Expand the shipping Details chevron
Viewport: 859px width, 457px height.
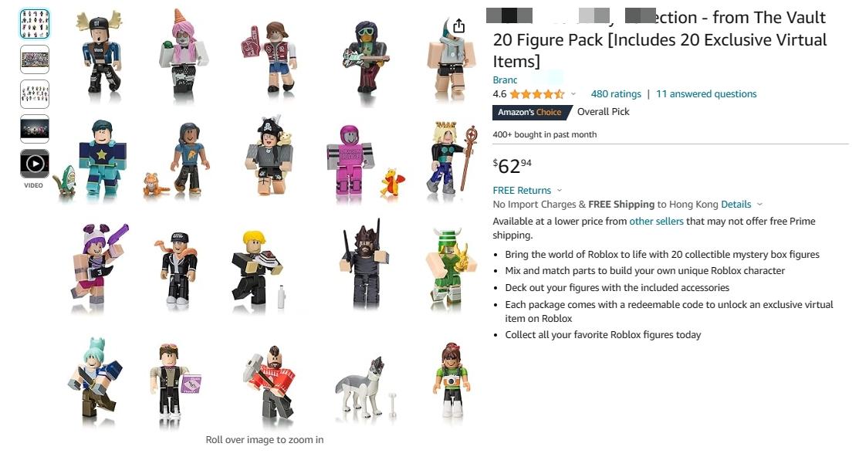click(x=759, y=205)
